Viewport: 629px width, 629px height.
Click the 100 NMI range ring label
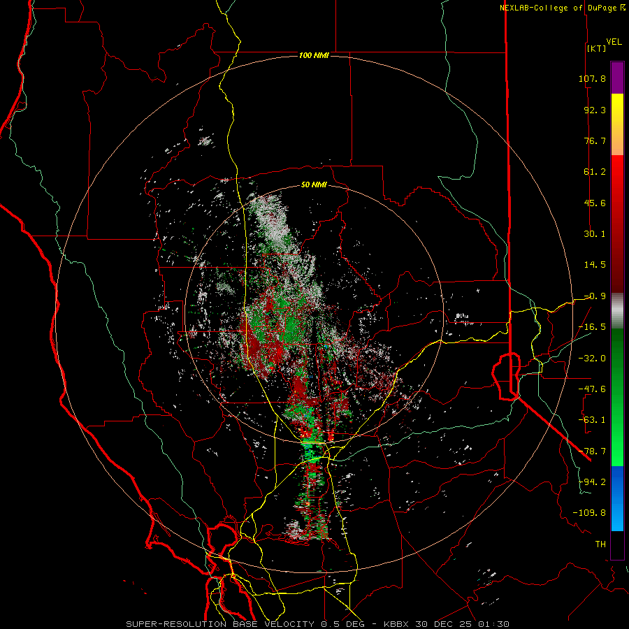pyautogui.click(x=314, y=55)
